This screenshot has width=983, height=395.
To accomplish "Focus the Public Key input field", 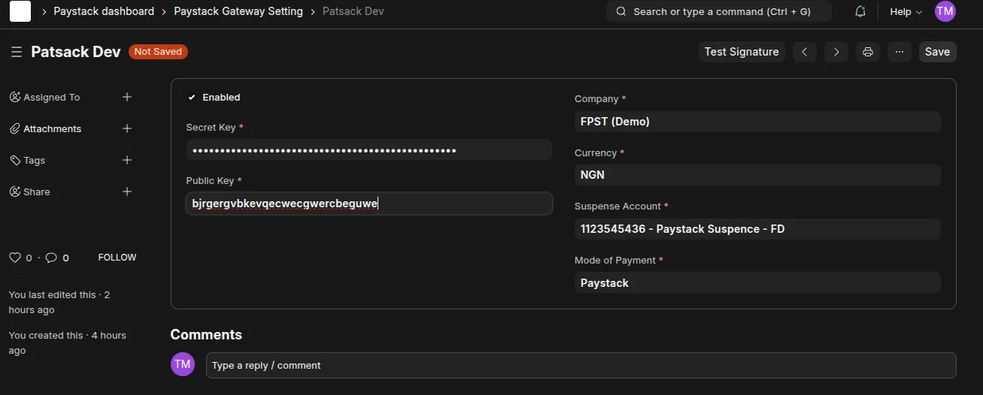I will (x=369, y=204).
